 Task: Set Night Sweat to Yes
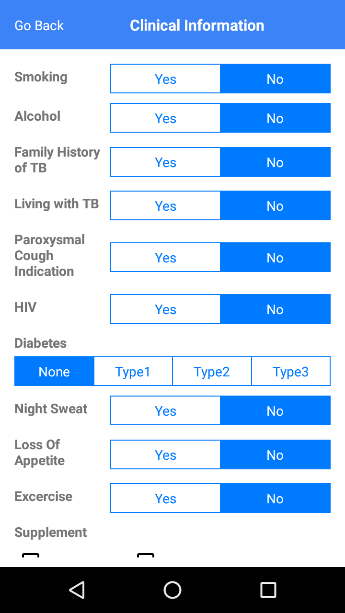point(165,410)
